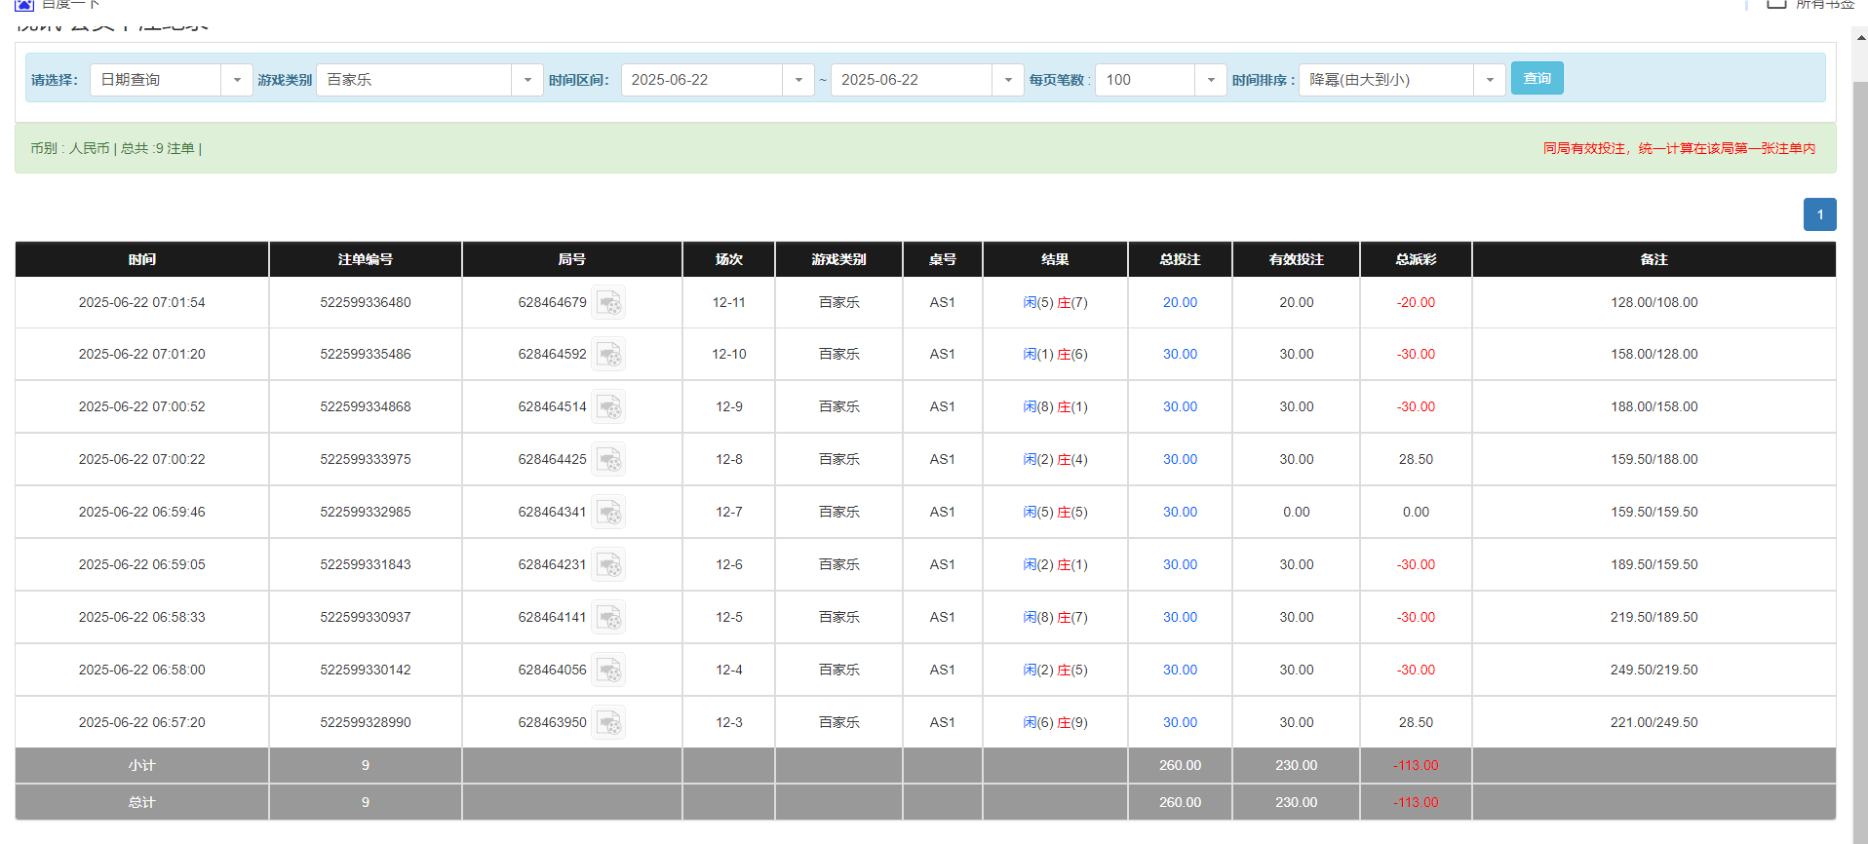The width and height of the screenshot is (1868, 844).
Task: Click the vertical page scrollbar
Action: point(1859,439)
